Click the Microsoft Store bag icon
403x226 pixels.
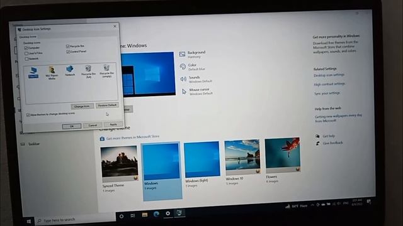[x=102, y=139]
